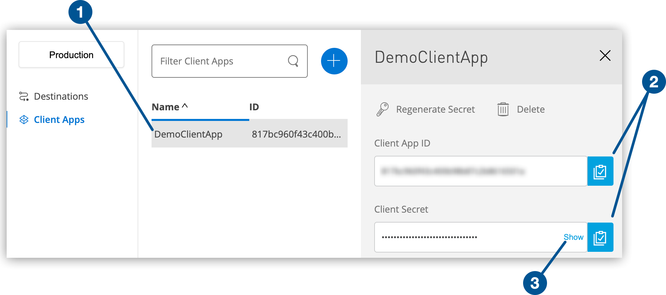666x295 pixels.
Task: Close the DemoClientApp details panel
Action: [x=605, y=55]
